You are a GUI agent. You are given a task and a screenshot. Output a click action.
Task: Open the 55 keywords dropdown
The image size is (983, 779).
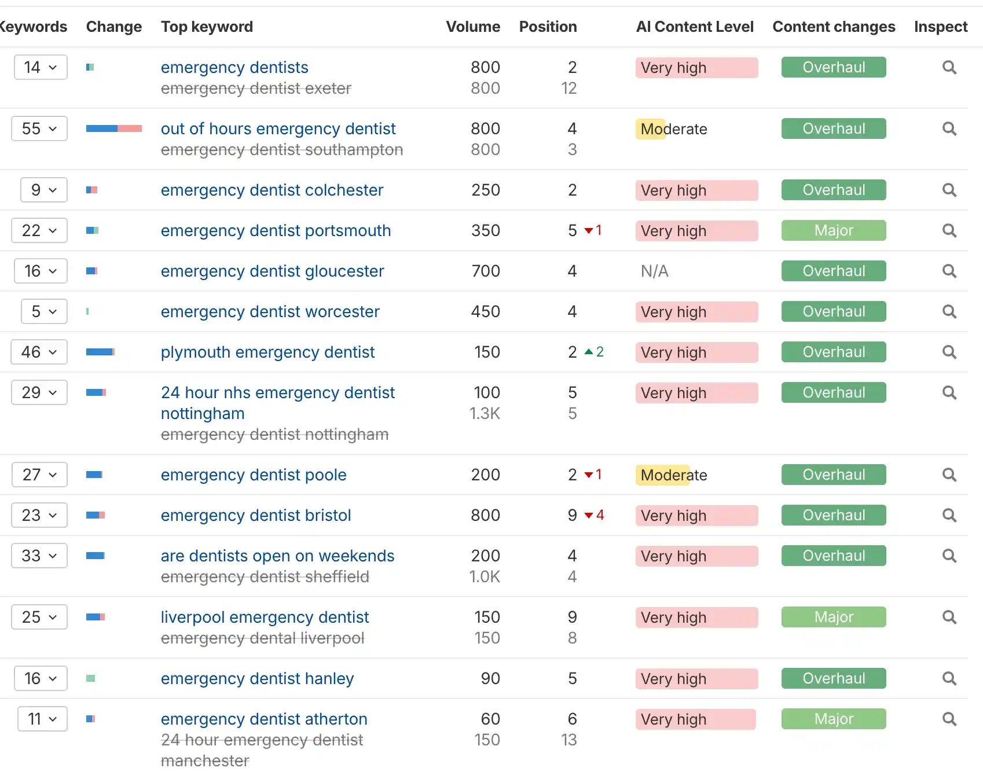(39, 129)
